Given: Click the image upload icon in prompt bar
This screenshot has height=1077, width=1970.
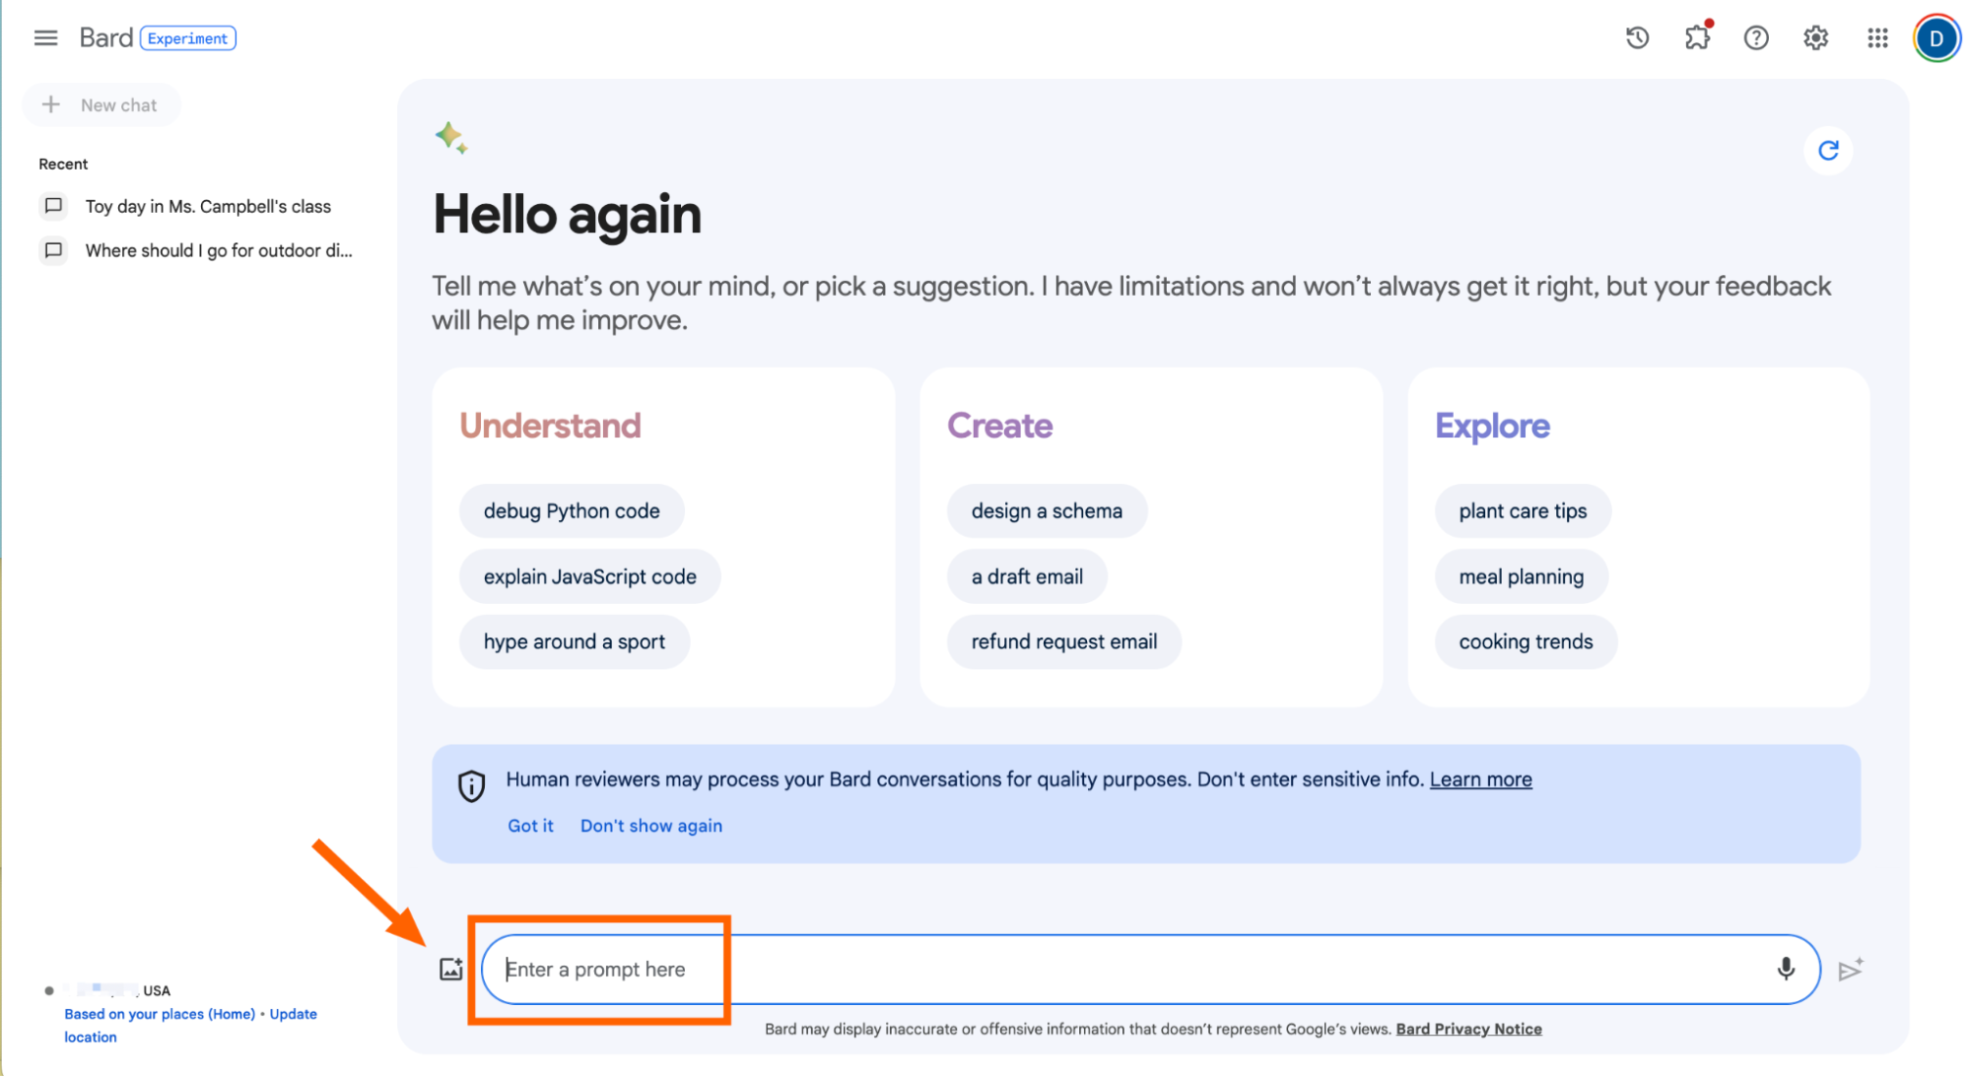Looking at the screenshot, I should coord(449,969).
